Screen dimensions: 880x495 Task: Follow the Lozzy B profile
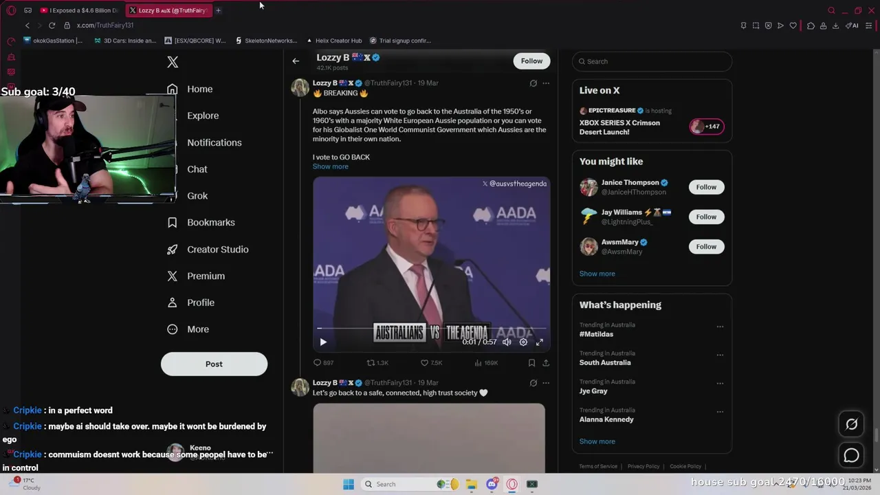click(x=531, y=60)
